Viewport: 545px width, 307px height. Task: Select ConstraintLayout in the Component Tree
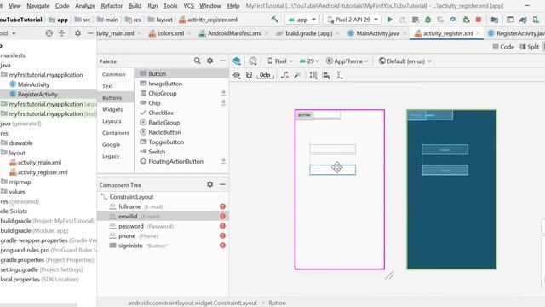(x=131, y=197)
